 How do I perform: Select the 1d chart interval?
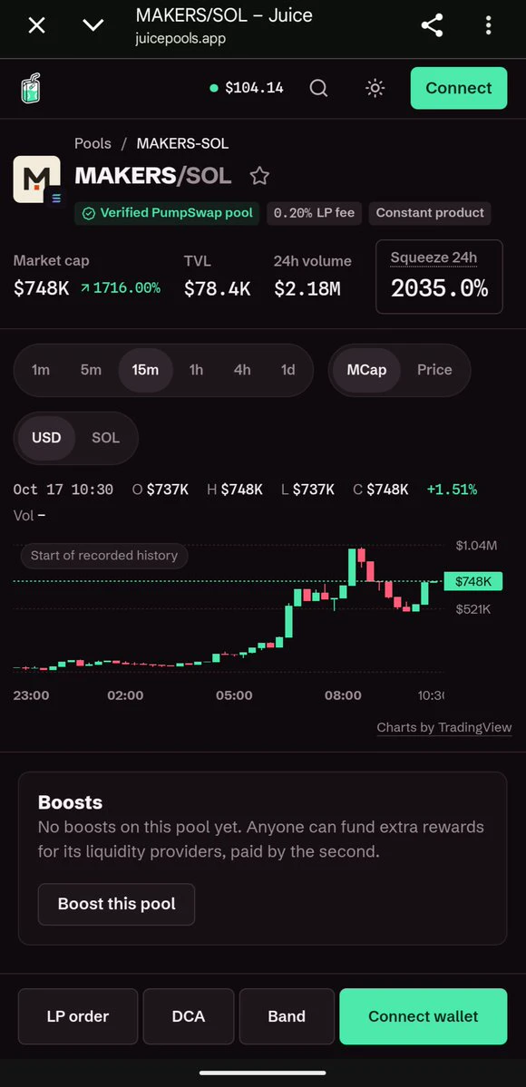click(288, 370)
